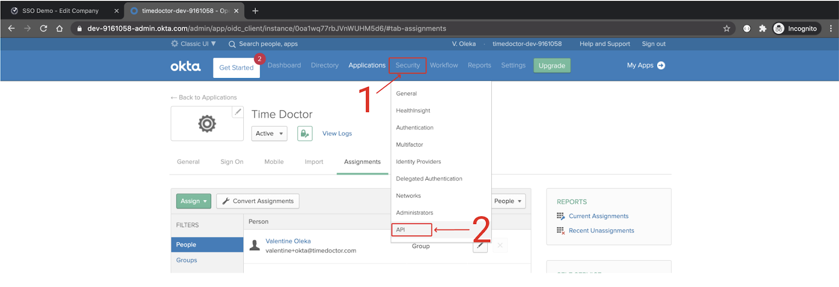Screen dimensions: 839x287
Task: Open the Reports menu
Action: point(479,65)
